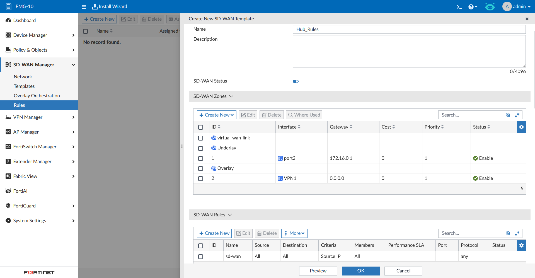Toggle the SD-WAN Status switch
The image size is (535, 278).
296,81
